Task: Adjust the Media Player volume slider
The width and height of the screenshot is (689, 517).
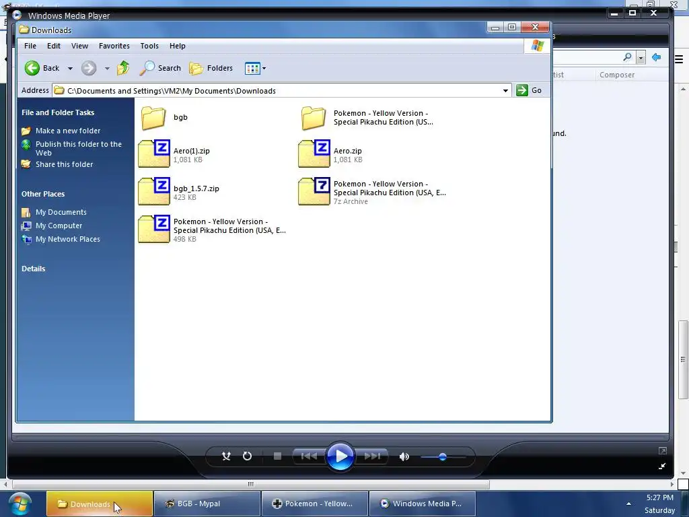Action: click(x=443, y=457)
